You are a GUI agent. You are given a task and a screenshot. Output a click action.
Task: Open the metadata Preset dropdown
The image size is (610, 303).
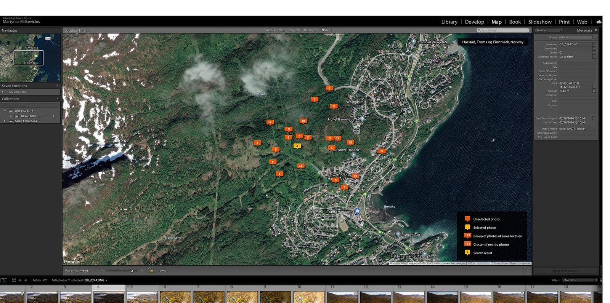tap(577, 37)
